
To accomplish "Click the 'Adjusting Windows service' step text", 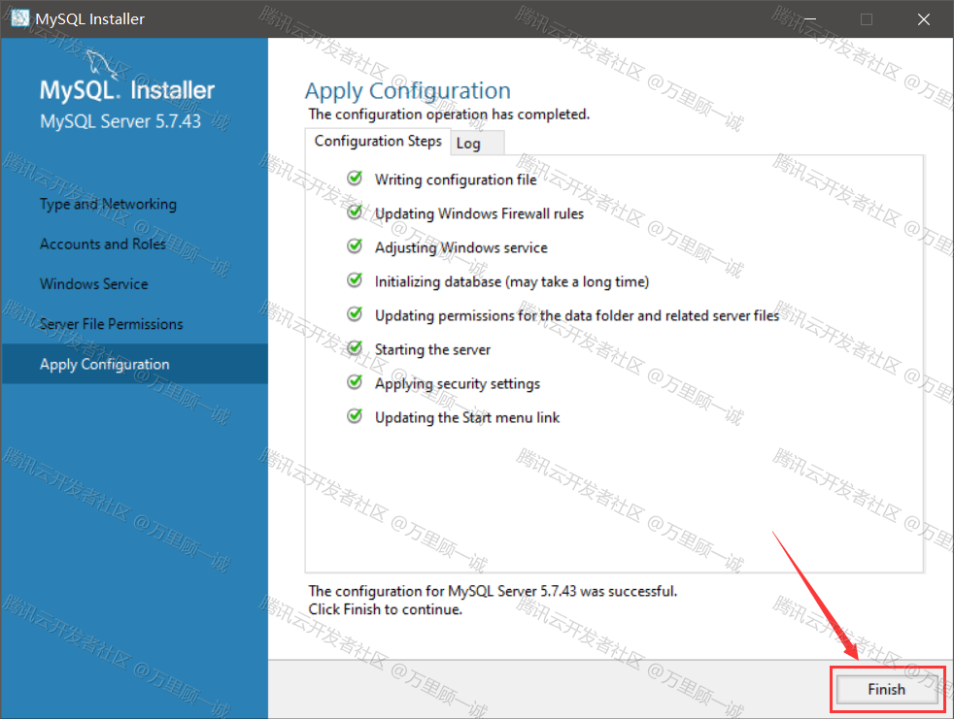I will pyautogui.click(x=461, y=248).
